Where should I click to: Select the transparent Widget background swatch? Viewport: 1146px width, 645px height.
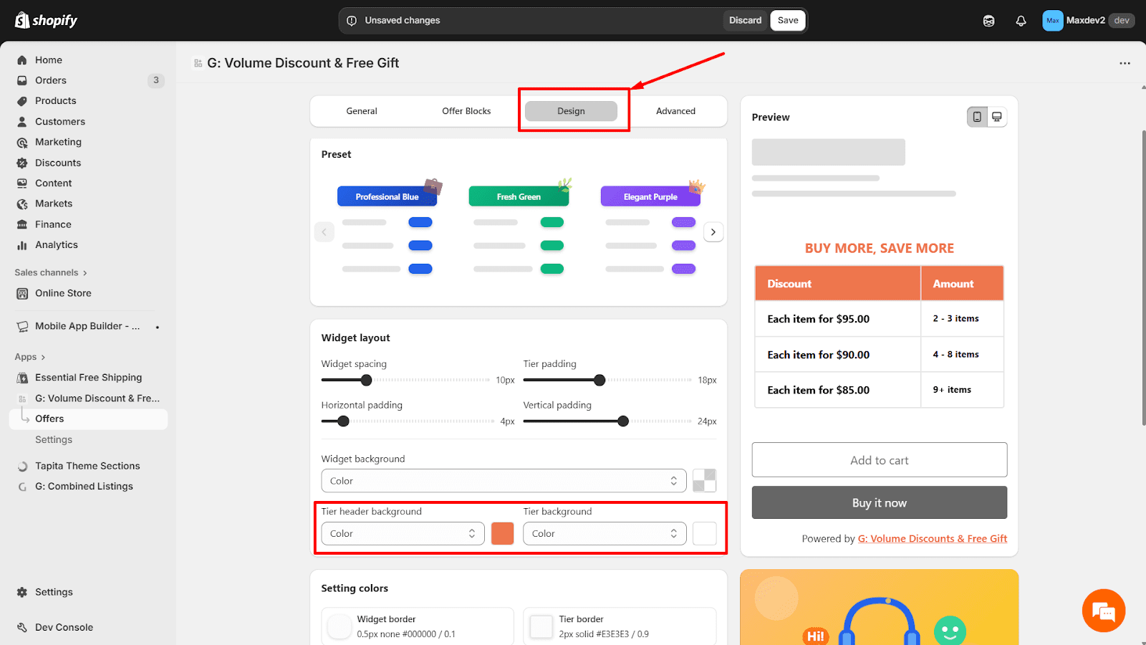click(x=704, y=480)
